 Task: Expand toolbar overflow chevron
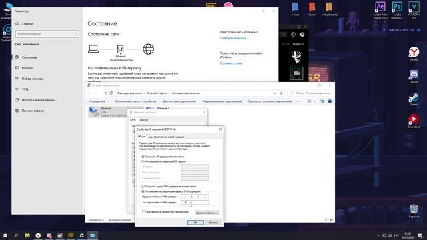298,101
